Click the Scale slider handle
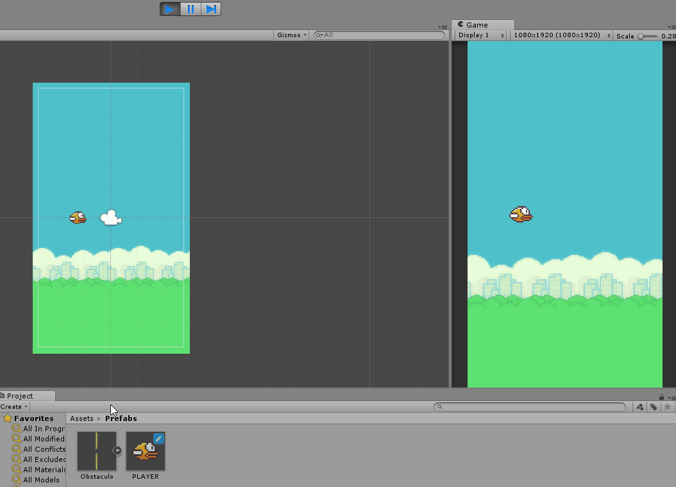This screenshot has width=676, height=487. (641, 36)
